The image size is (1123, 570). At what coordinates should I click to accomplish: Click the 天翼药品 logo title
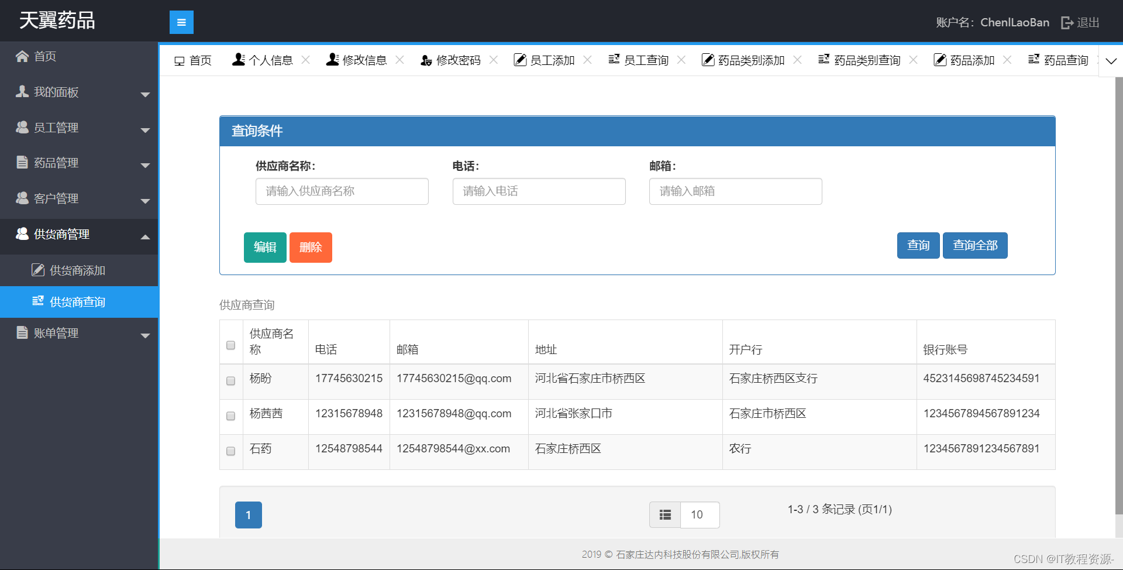[x=57, y=20]
